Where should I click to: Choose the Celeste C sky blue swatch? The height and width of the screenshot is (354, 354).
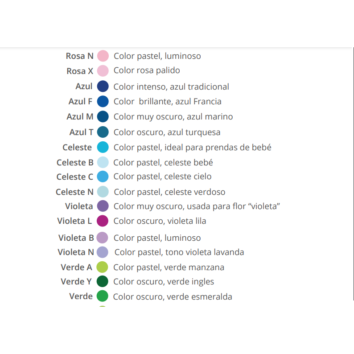103,177
